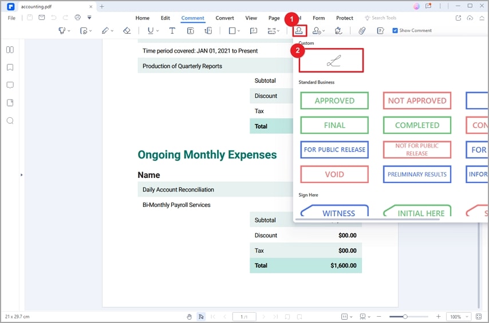Open the Stamp tool
Image resolution: width=489 pixels, height=323 pixels.
[299, 30]
